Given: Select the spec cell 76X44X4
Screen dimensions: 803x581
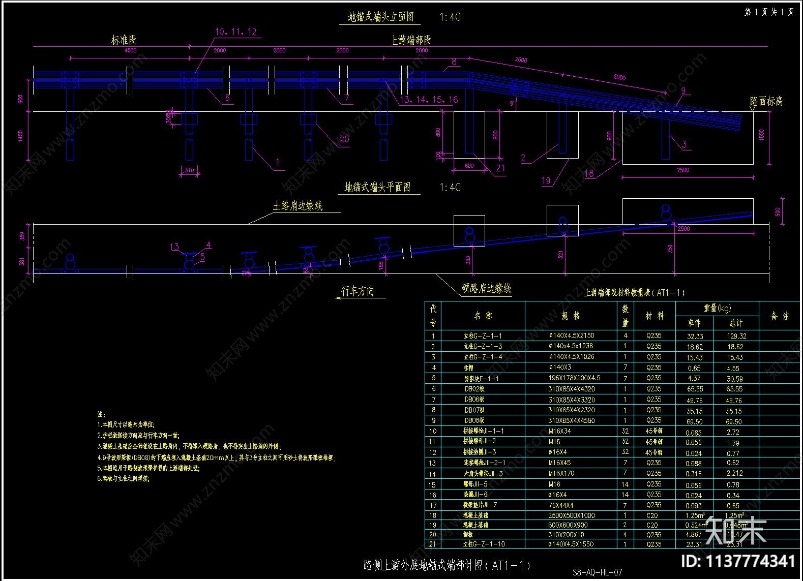Looking at the screenshot, I should [560, 505].
